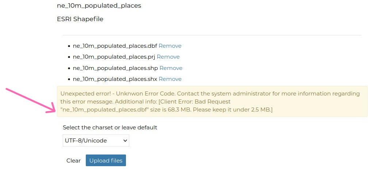
Task: Click Remove next to the .shp file
Action: (171, 68)
